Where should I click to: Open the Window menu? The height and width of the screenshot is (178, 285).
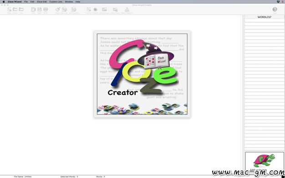point(69,2)
